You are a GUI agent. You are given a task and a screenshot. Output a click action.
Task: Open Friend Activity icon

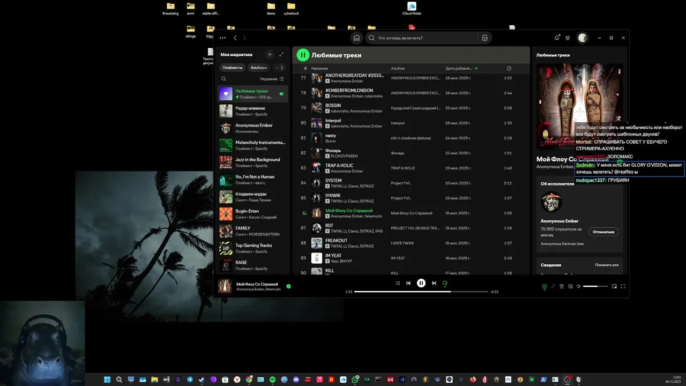(568, 38)
